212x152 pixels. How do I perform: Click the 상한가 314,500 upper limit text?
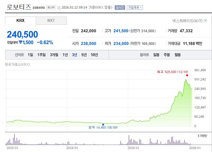tap(143, 31)
